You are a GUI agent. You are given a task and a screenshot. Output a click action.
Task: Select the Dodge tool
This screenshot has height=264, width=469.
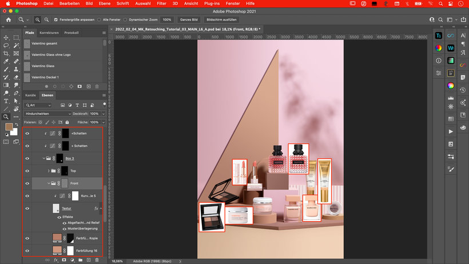click(x=6, y=93)
